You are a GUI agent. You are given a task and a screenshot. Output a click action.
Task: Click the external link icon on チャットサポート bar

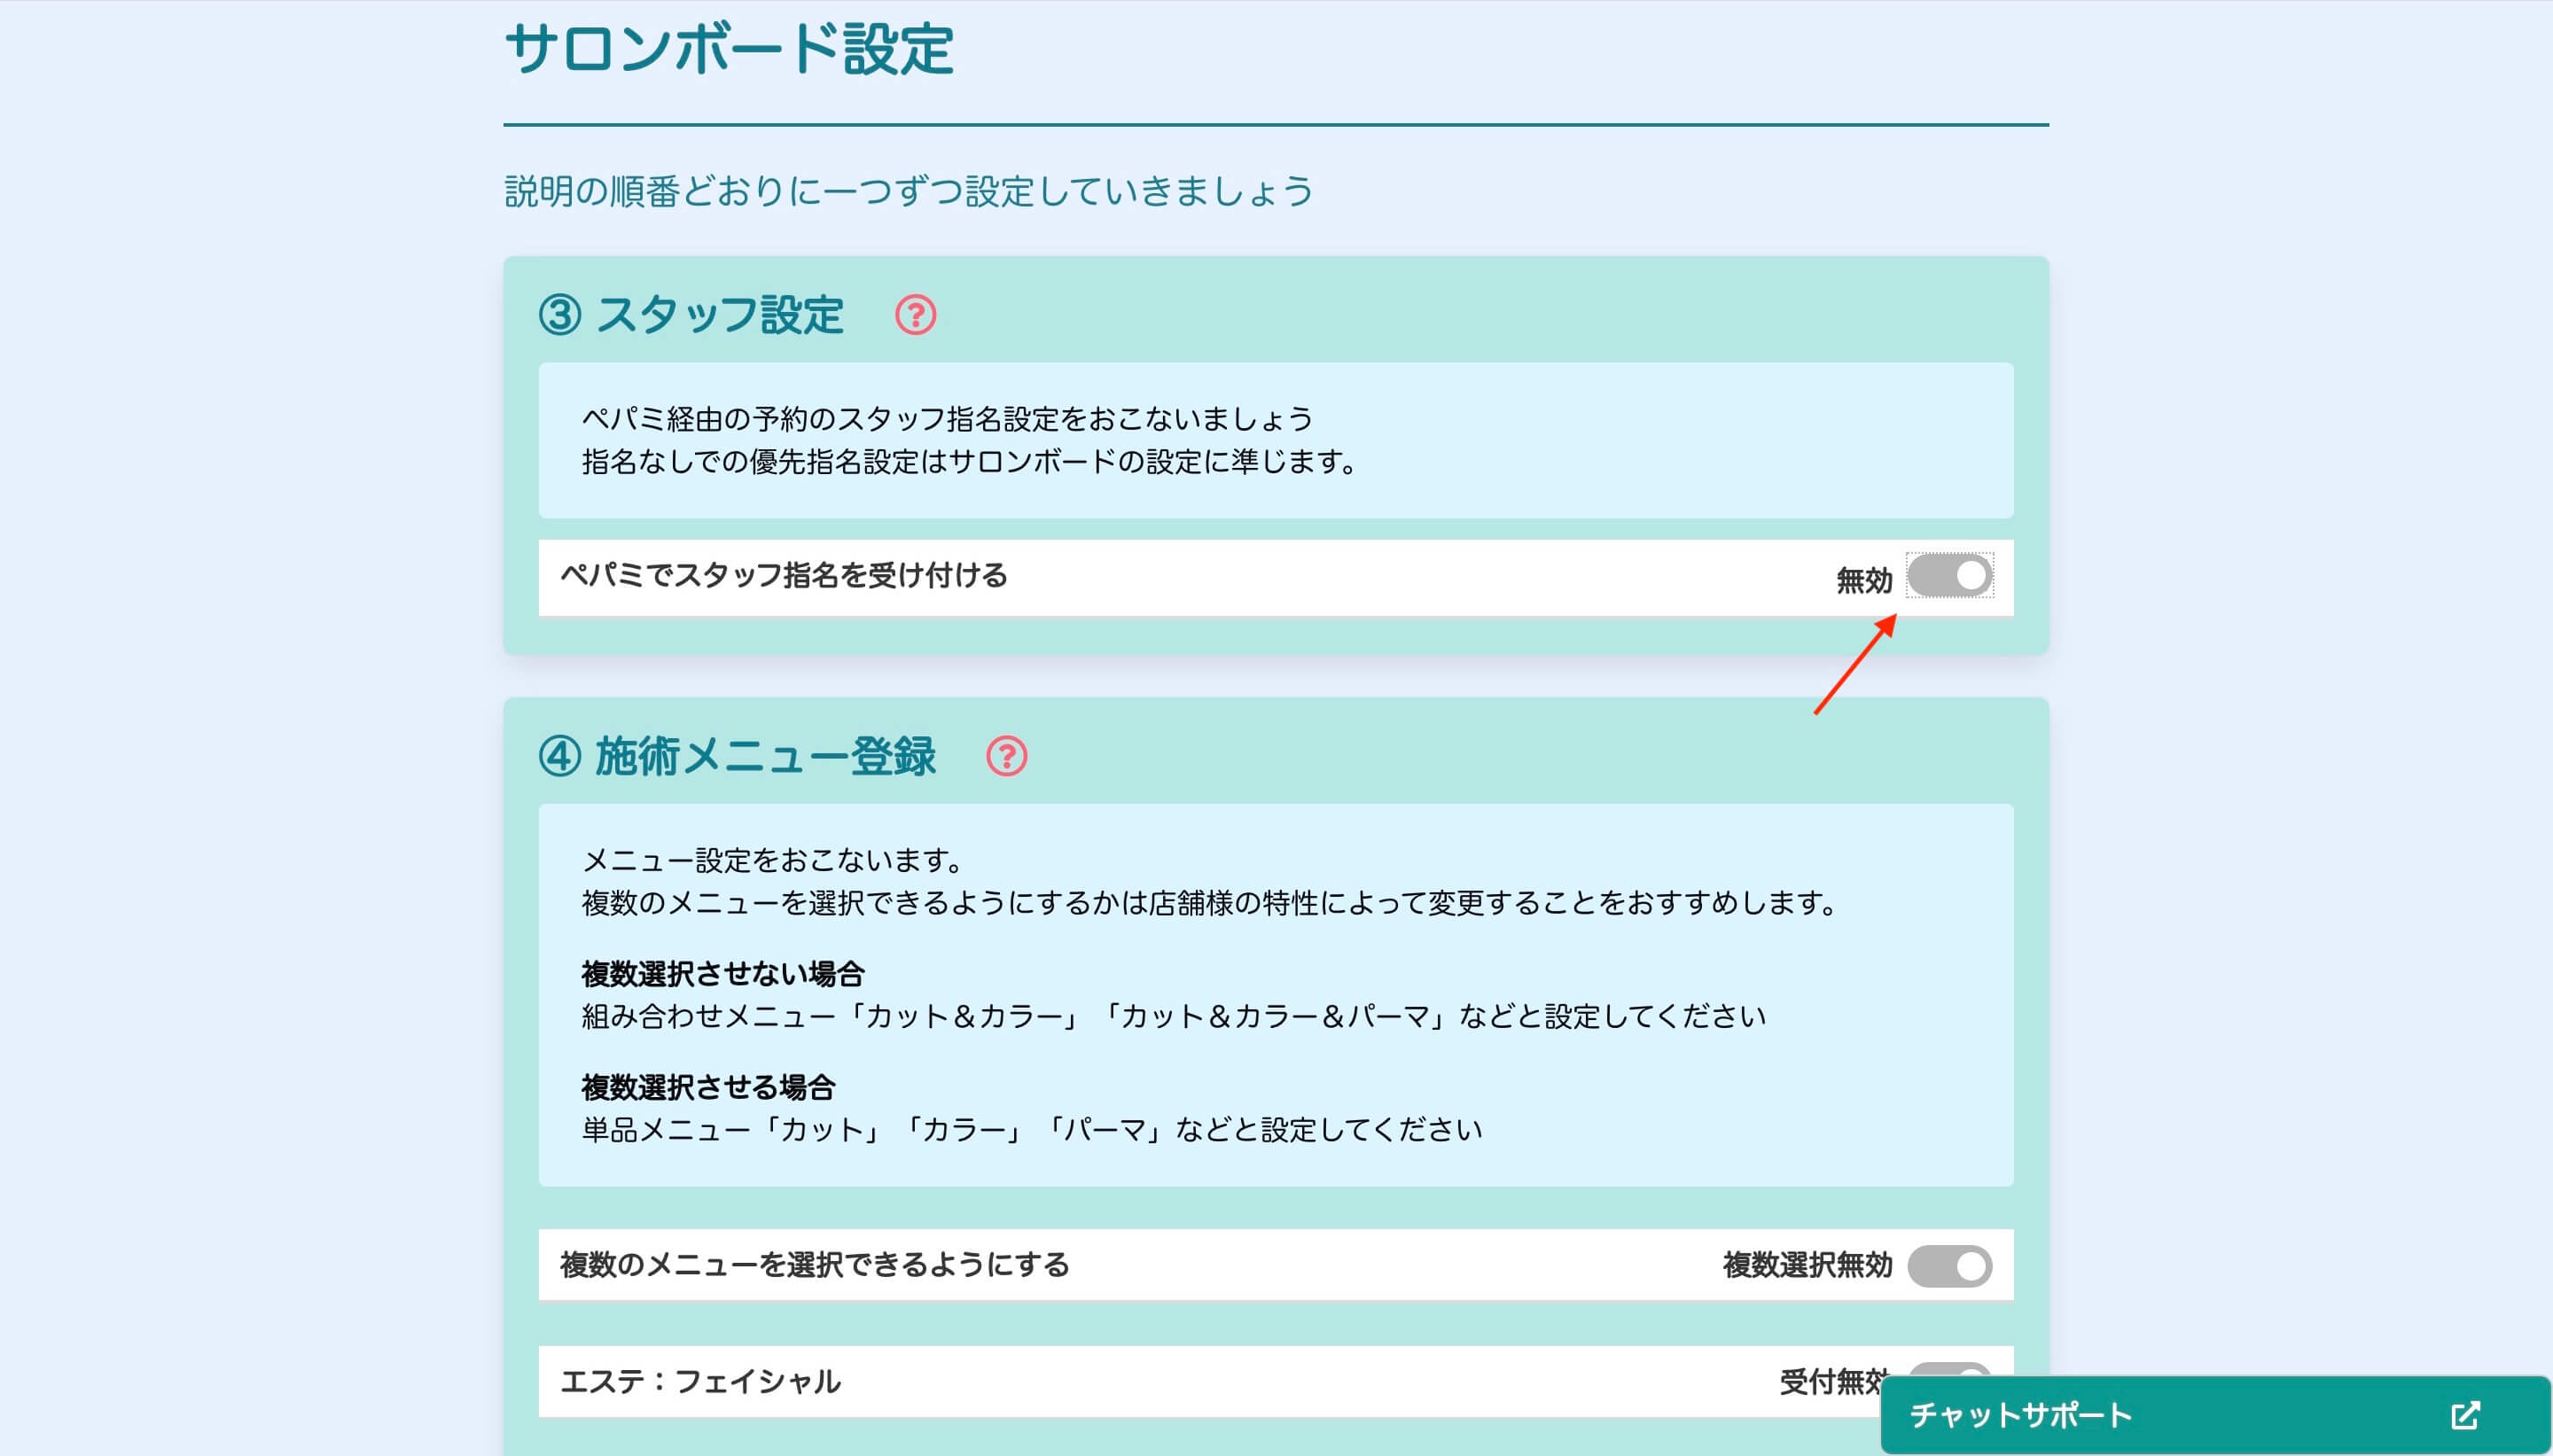point(2467,1414)
